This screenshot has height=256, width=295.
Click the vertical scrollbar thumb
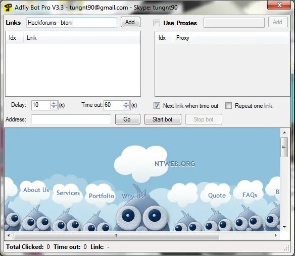(x=284, y=147)
